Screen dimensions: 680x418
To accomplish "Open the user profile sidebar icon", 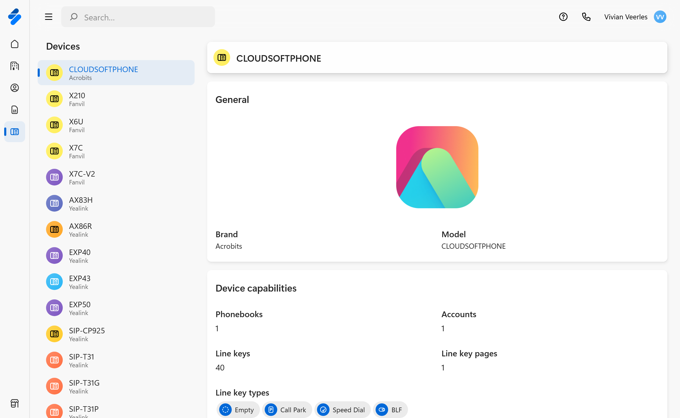I will (15, 88).
